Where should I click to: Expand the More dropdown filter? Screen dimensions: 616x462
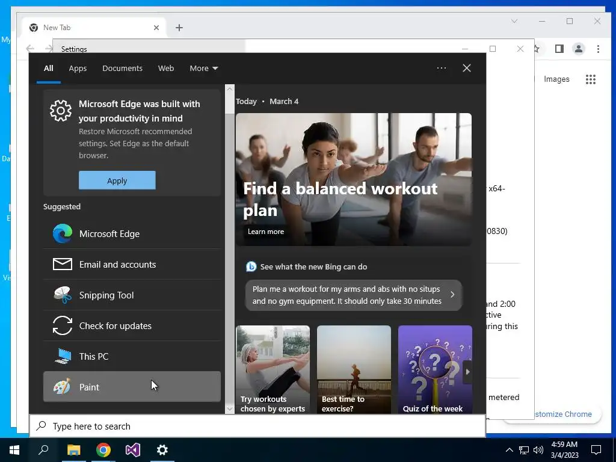203,69
